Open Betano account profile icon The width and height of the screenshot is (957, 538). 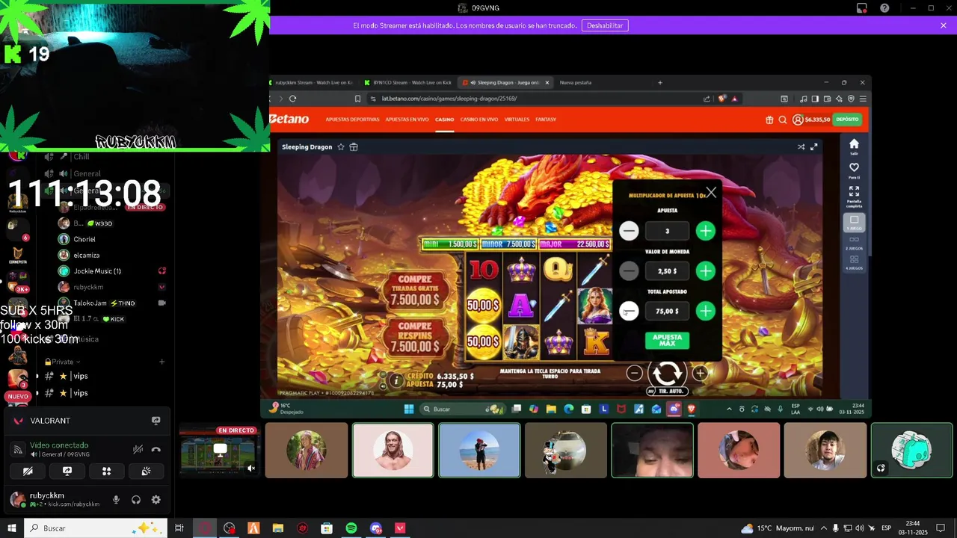pos(798,120)
